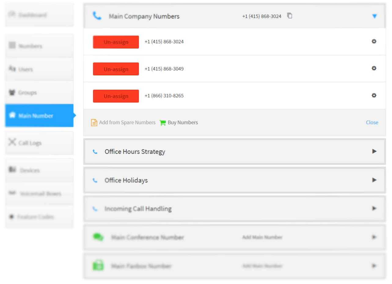Un-assign the number +1 (415) 868-3049
Viewport: 392px width, 284px height.
point(116,69)
